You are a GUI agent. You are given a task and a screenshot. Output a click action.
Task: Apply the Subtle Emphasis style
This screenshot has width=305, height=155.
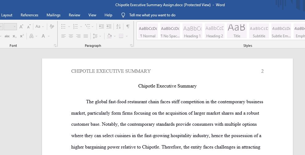[281, 31]
